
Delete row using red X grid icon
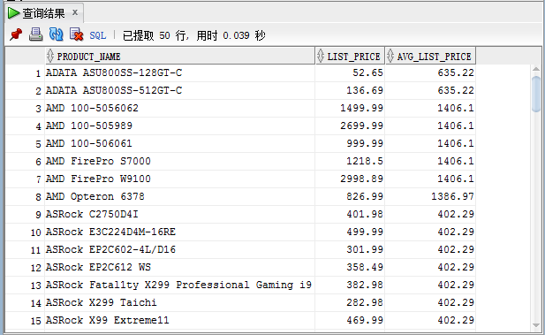[77, 34]
